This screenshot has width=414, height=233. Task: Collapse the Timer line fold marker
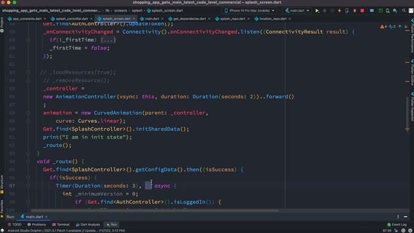(28, 186)
